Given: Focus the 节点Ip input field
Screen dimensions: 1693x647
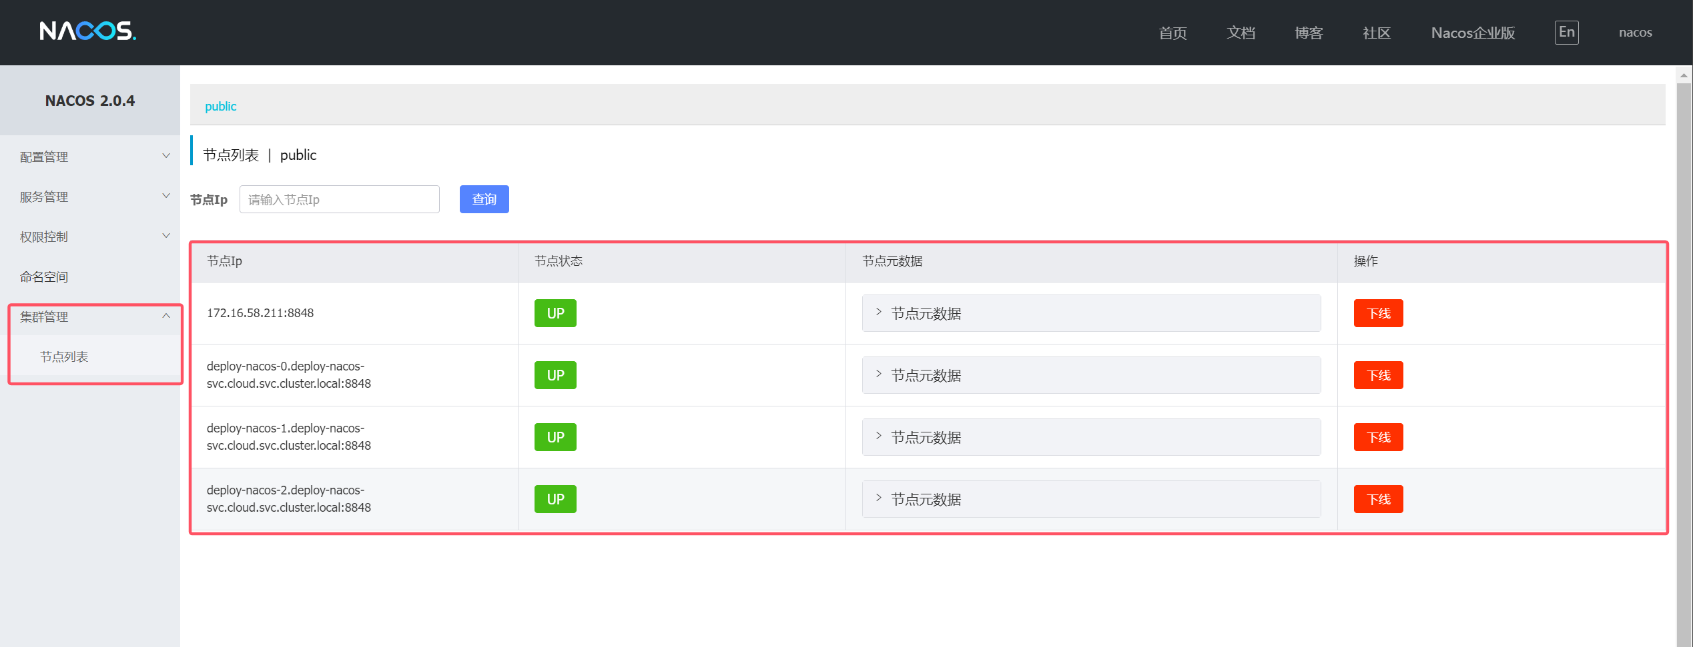Looking at the screenshot, I should click(x=339, y=199).
